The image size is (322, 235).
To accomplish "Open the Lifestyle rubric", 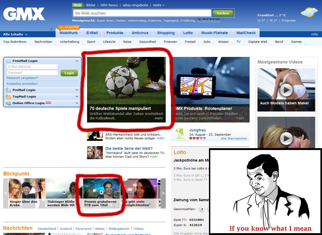I will (x=109, y=42).
